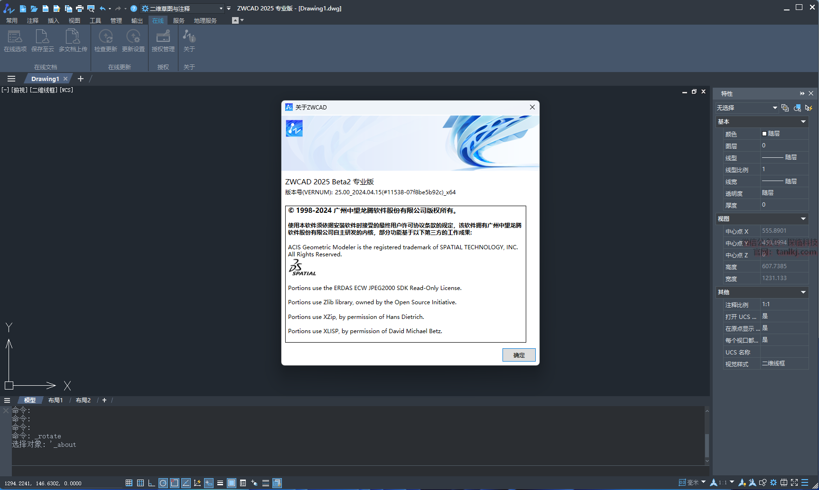The height and width of the screenshot is (490, 819).
Task: Collapse the 视图 properties section
Action: point(803,219)
